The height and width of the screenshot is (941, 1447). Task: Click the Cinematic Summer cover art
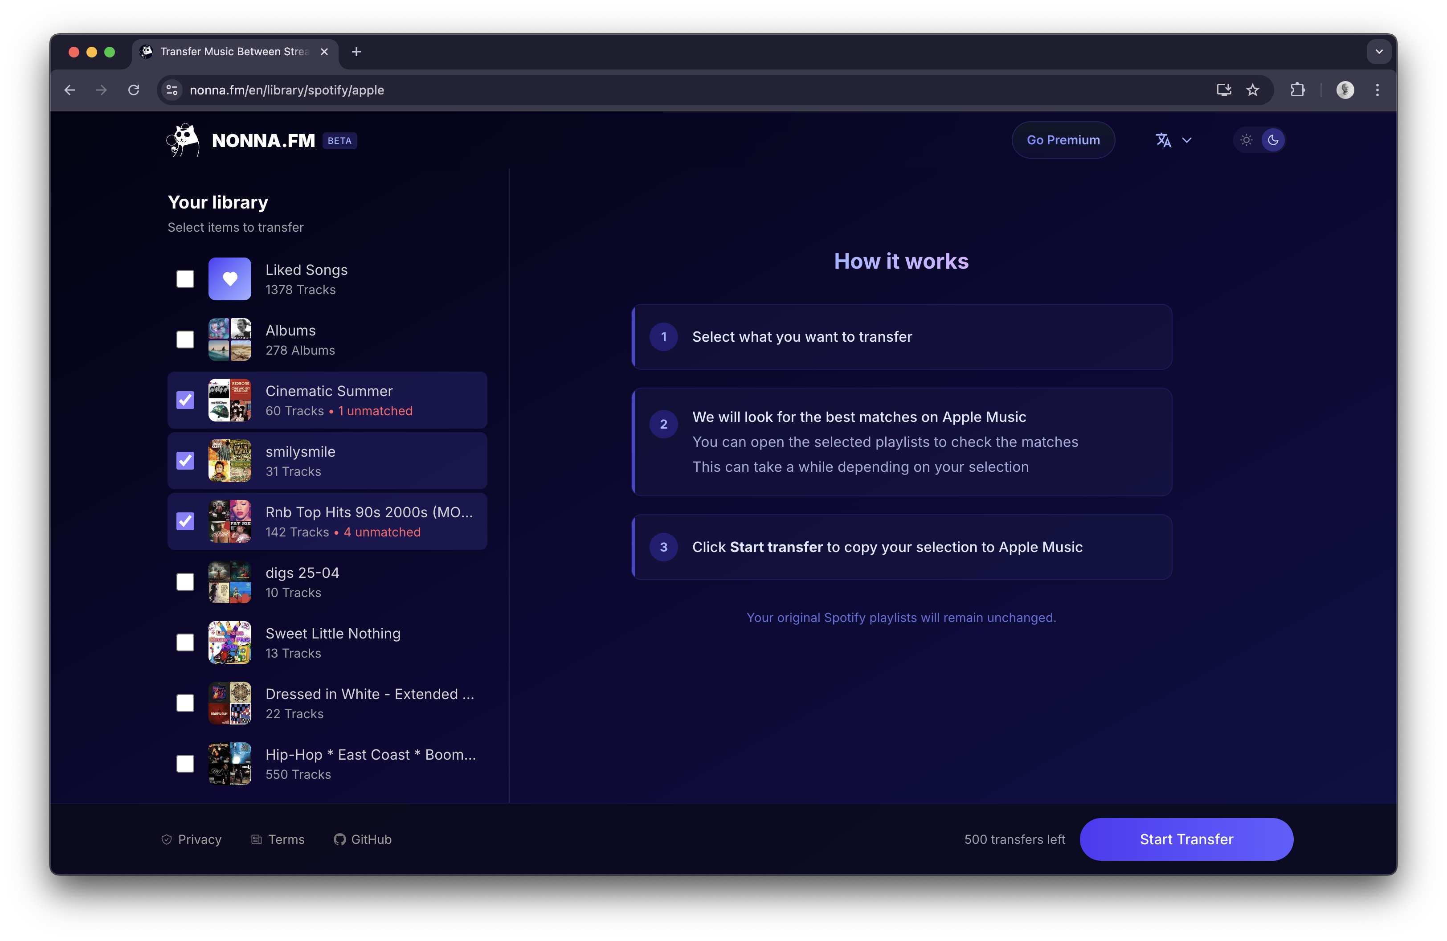230,400
